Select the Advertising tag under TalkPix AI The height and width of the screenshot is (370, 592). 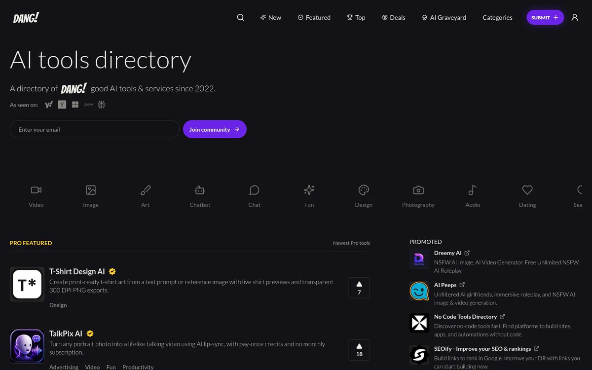[x=64, y=367]
